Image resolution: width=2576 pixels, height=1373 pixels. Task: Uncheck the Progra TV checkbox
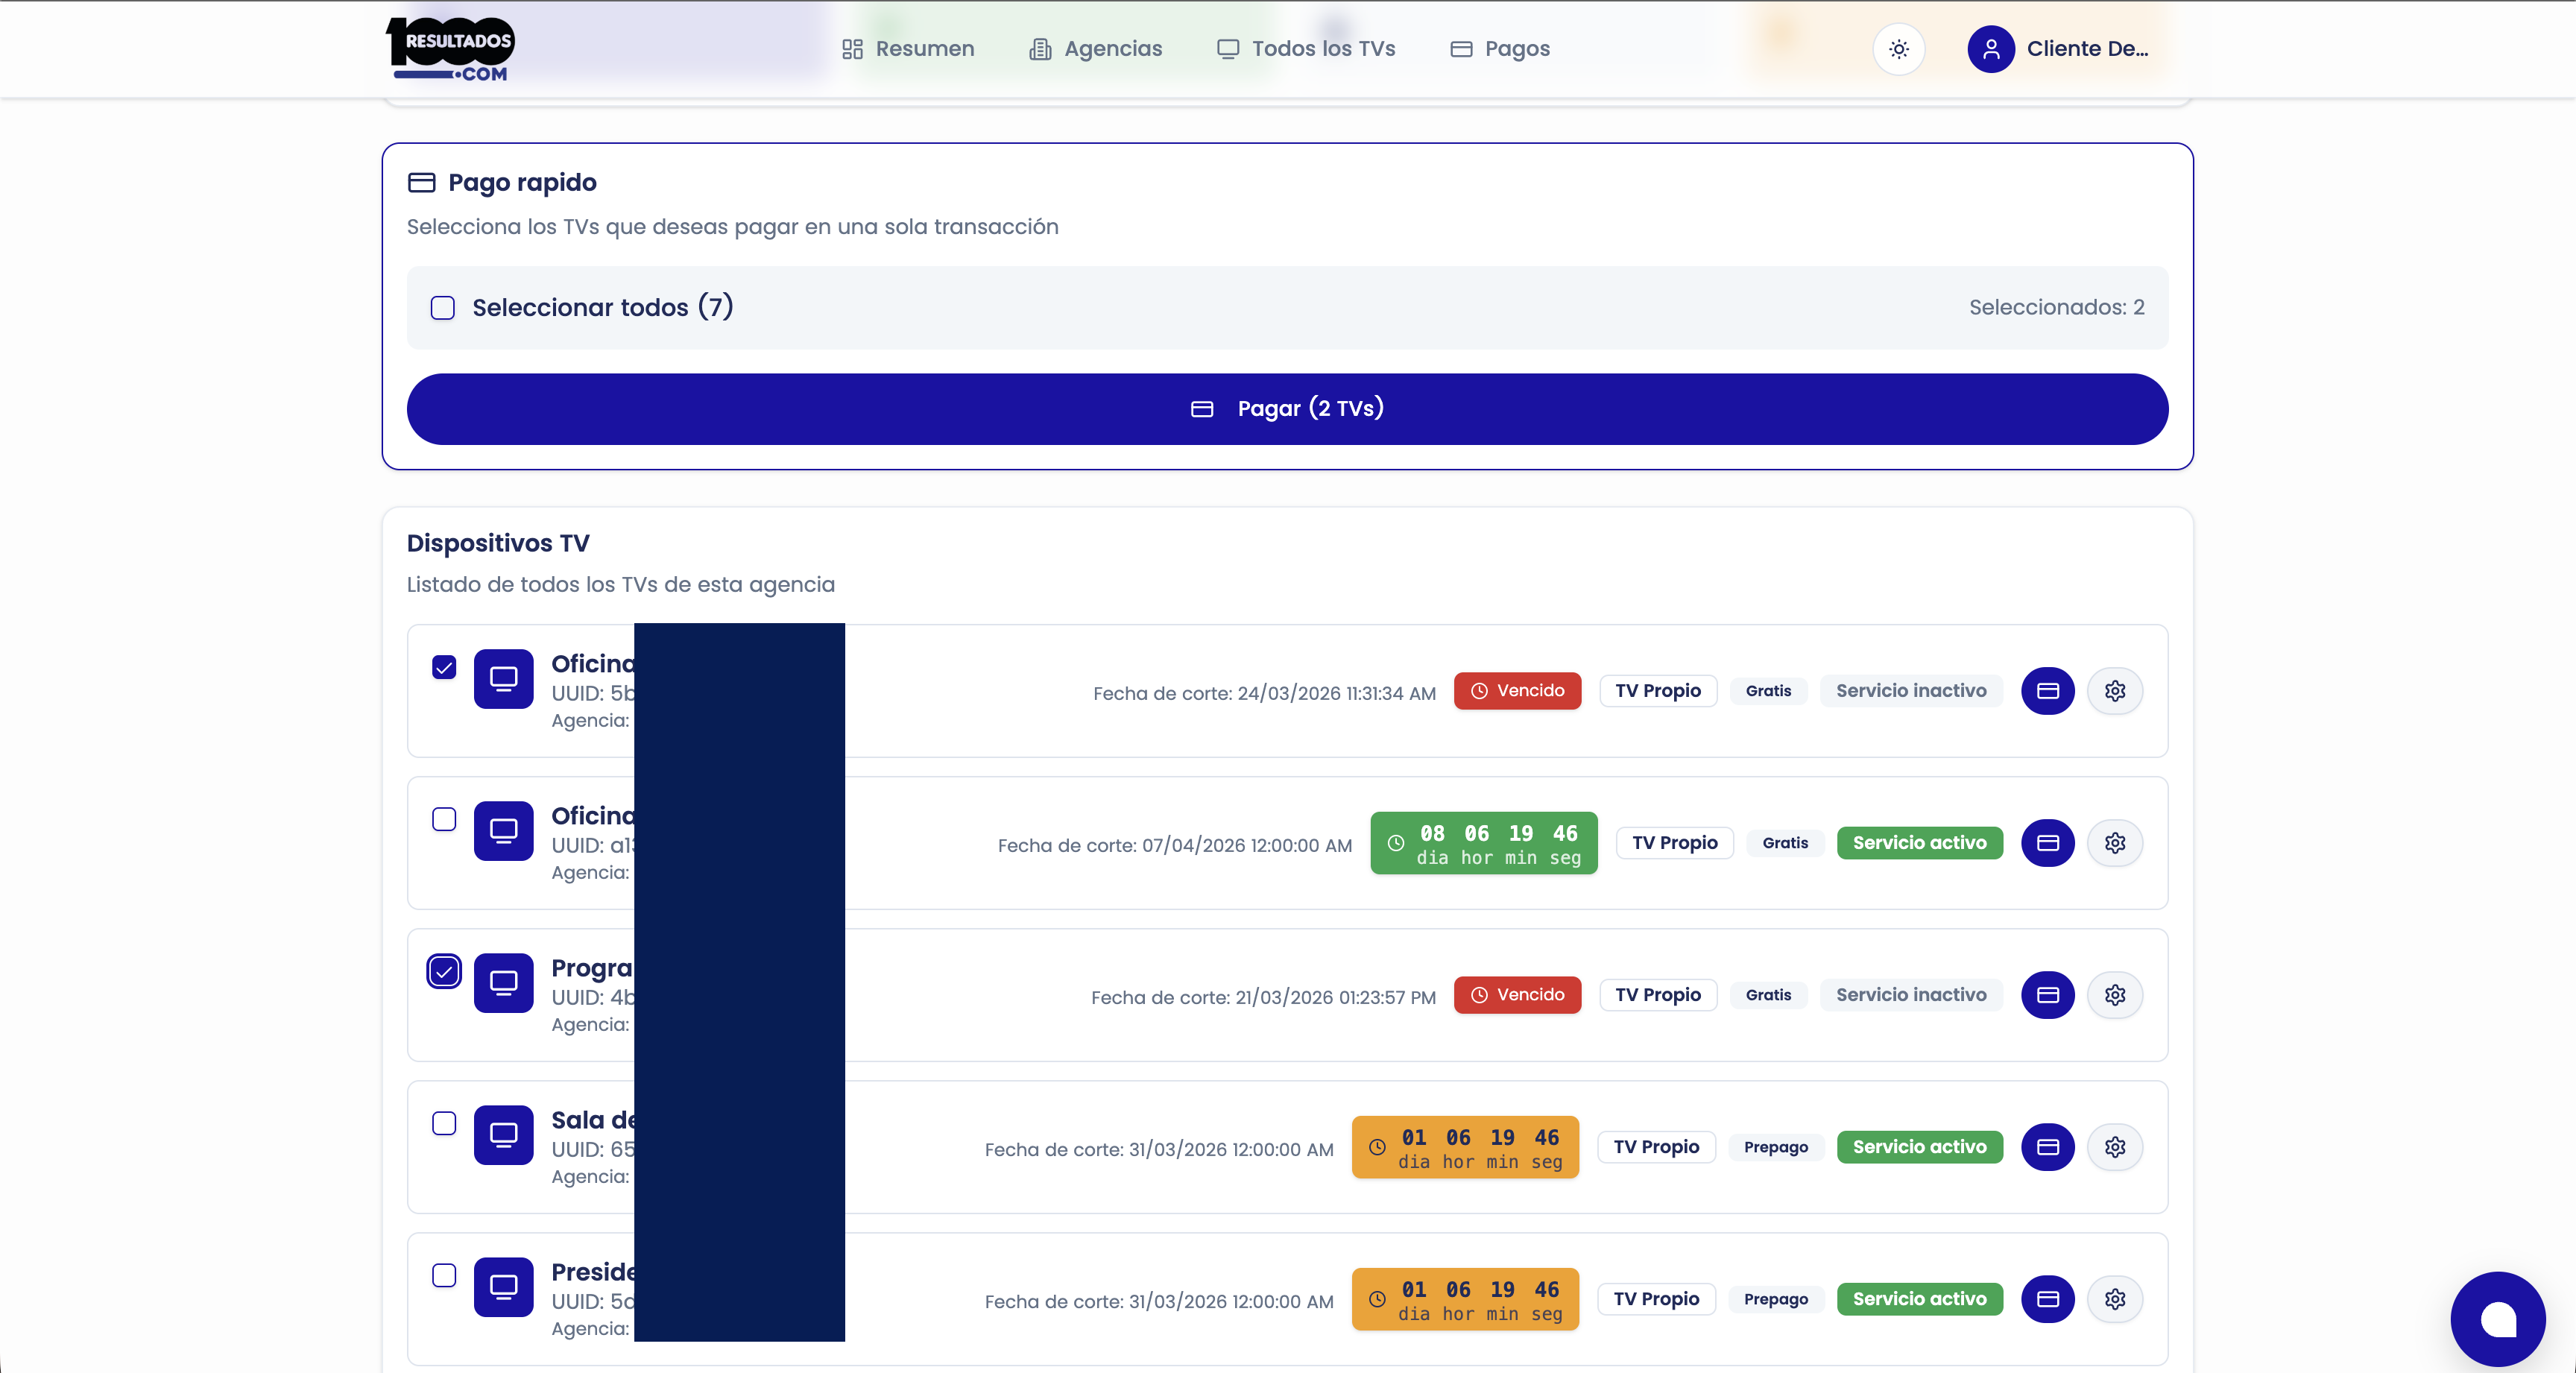[444, 971]
